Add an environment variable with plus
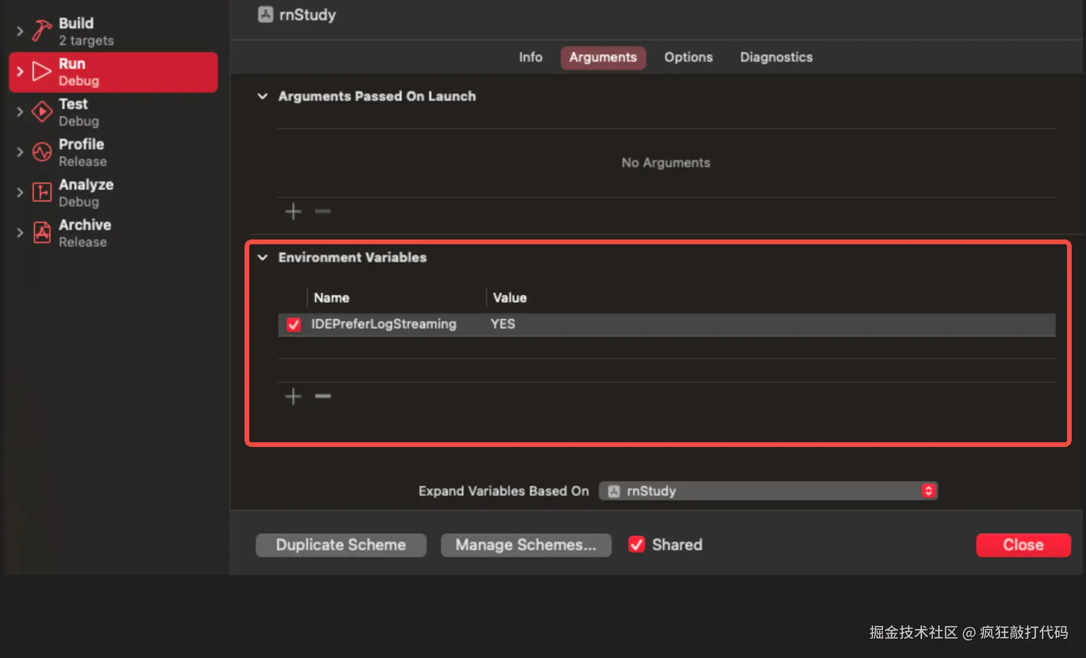 point(293,396)
